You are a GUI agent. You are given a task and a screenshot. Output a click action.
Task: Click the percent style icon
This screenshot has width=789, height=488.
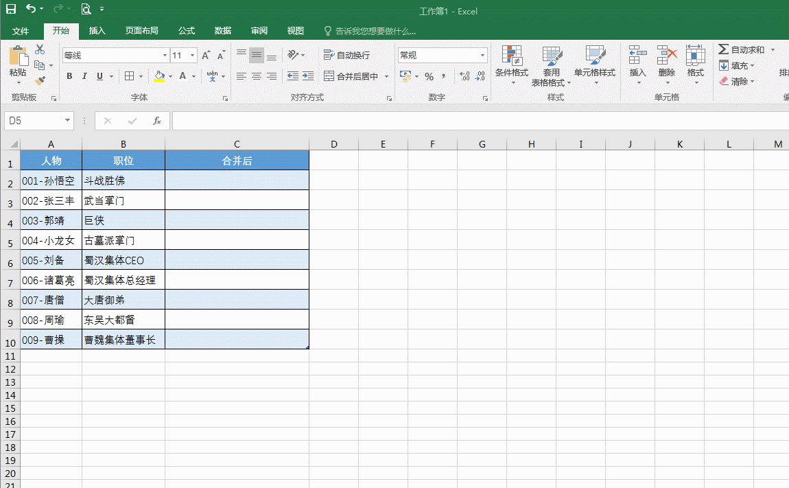click(x=429, y=77)
